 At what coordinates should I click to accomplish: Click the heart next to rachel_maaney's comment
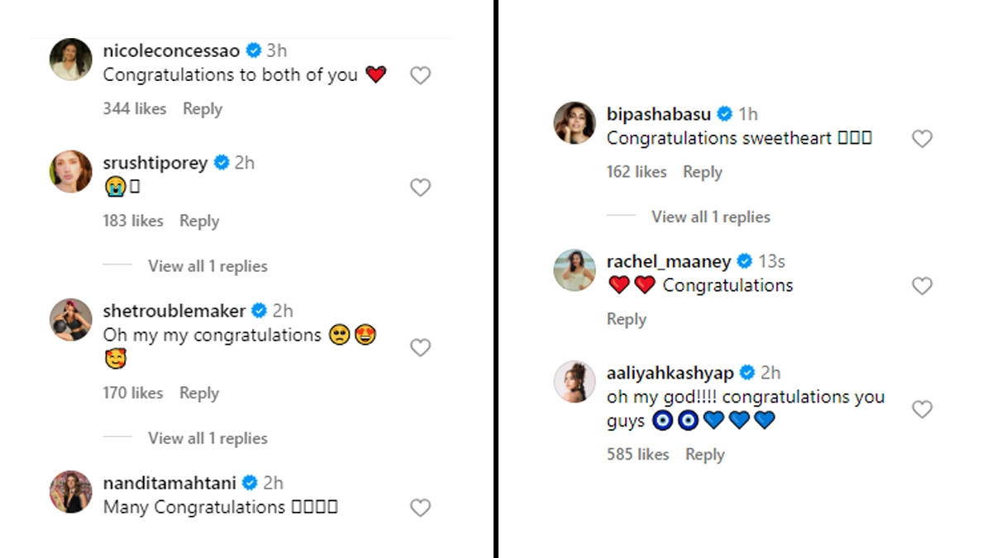(922, 286)
